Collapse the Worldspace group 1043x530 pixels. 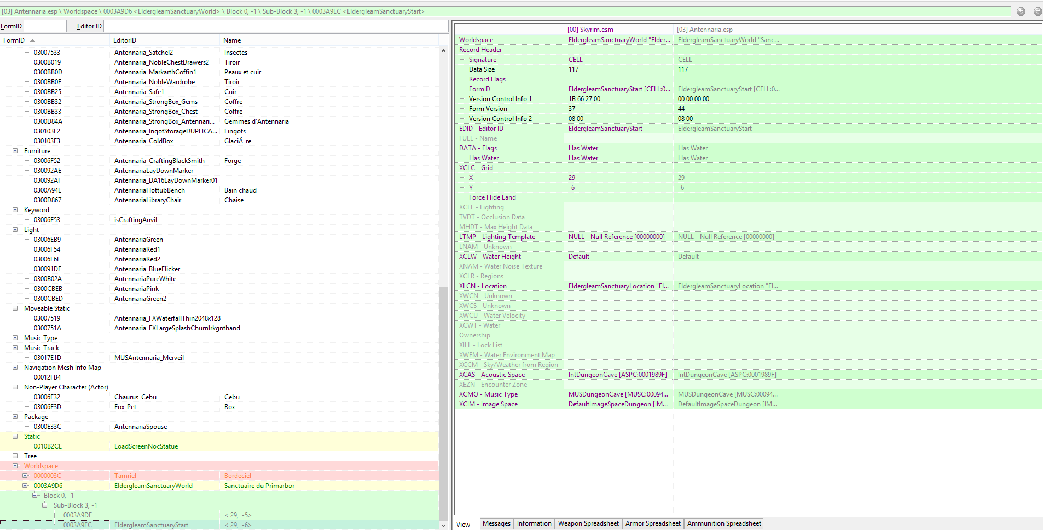coord(15,466)
